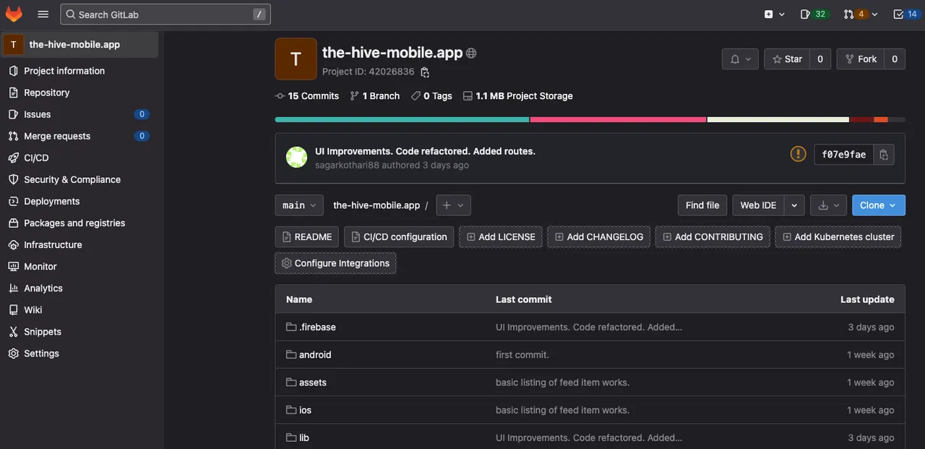
Task: Open Settings in the sidebar
Action: pyautogui.click(x=41, y=353)
